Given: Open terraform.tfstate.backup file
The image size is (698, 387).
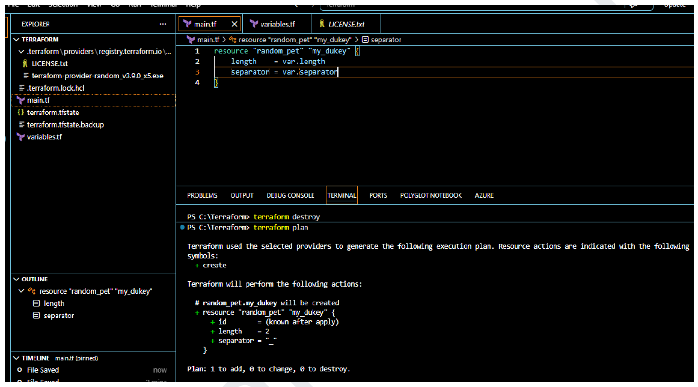Looking at the screenshot, I should pos(66,124).
